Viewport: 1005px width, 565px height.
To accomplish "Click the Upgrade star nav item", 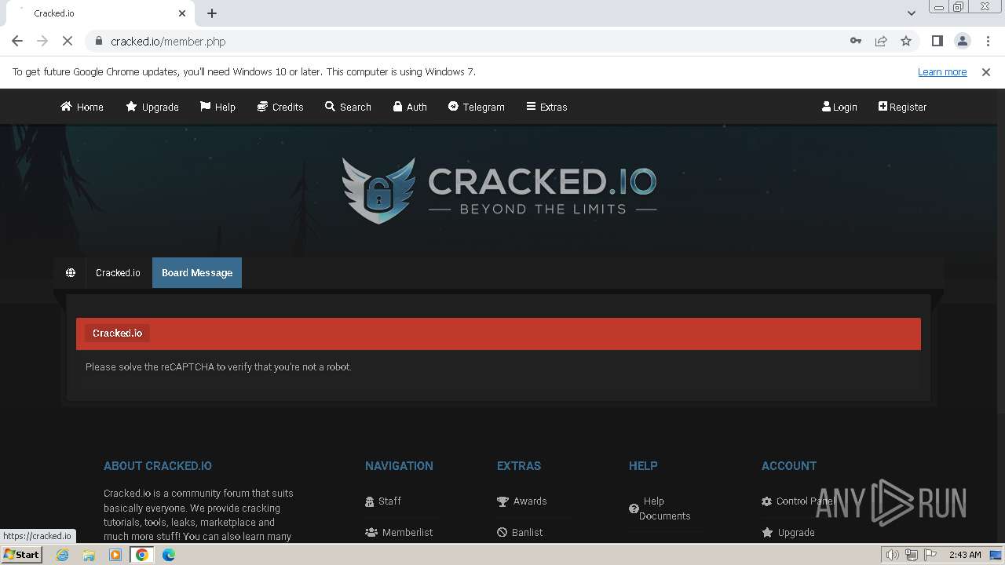I will tap(152, 107).
